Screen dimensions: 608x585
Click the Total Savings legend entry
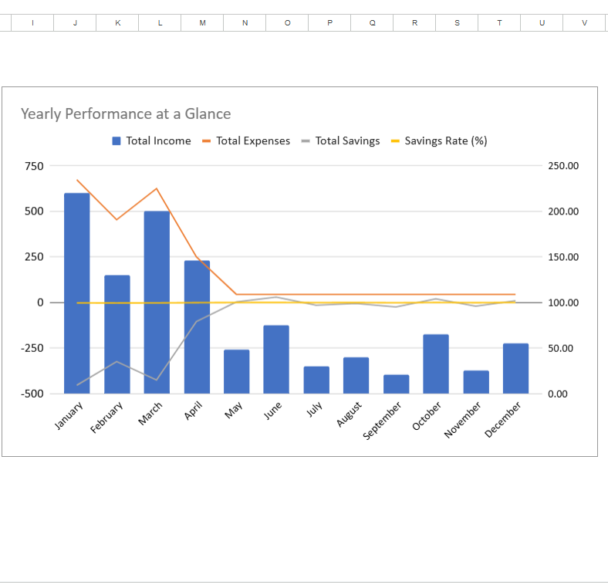point(341,140)
